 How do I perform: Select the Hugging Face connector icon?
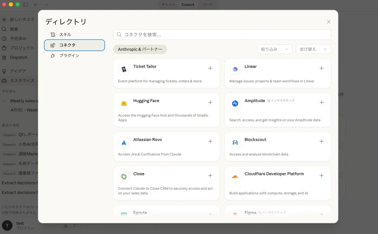tap(124, 103)
